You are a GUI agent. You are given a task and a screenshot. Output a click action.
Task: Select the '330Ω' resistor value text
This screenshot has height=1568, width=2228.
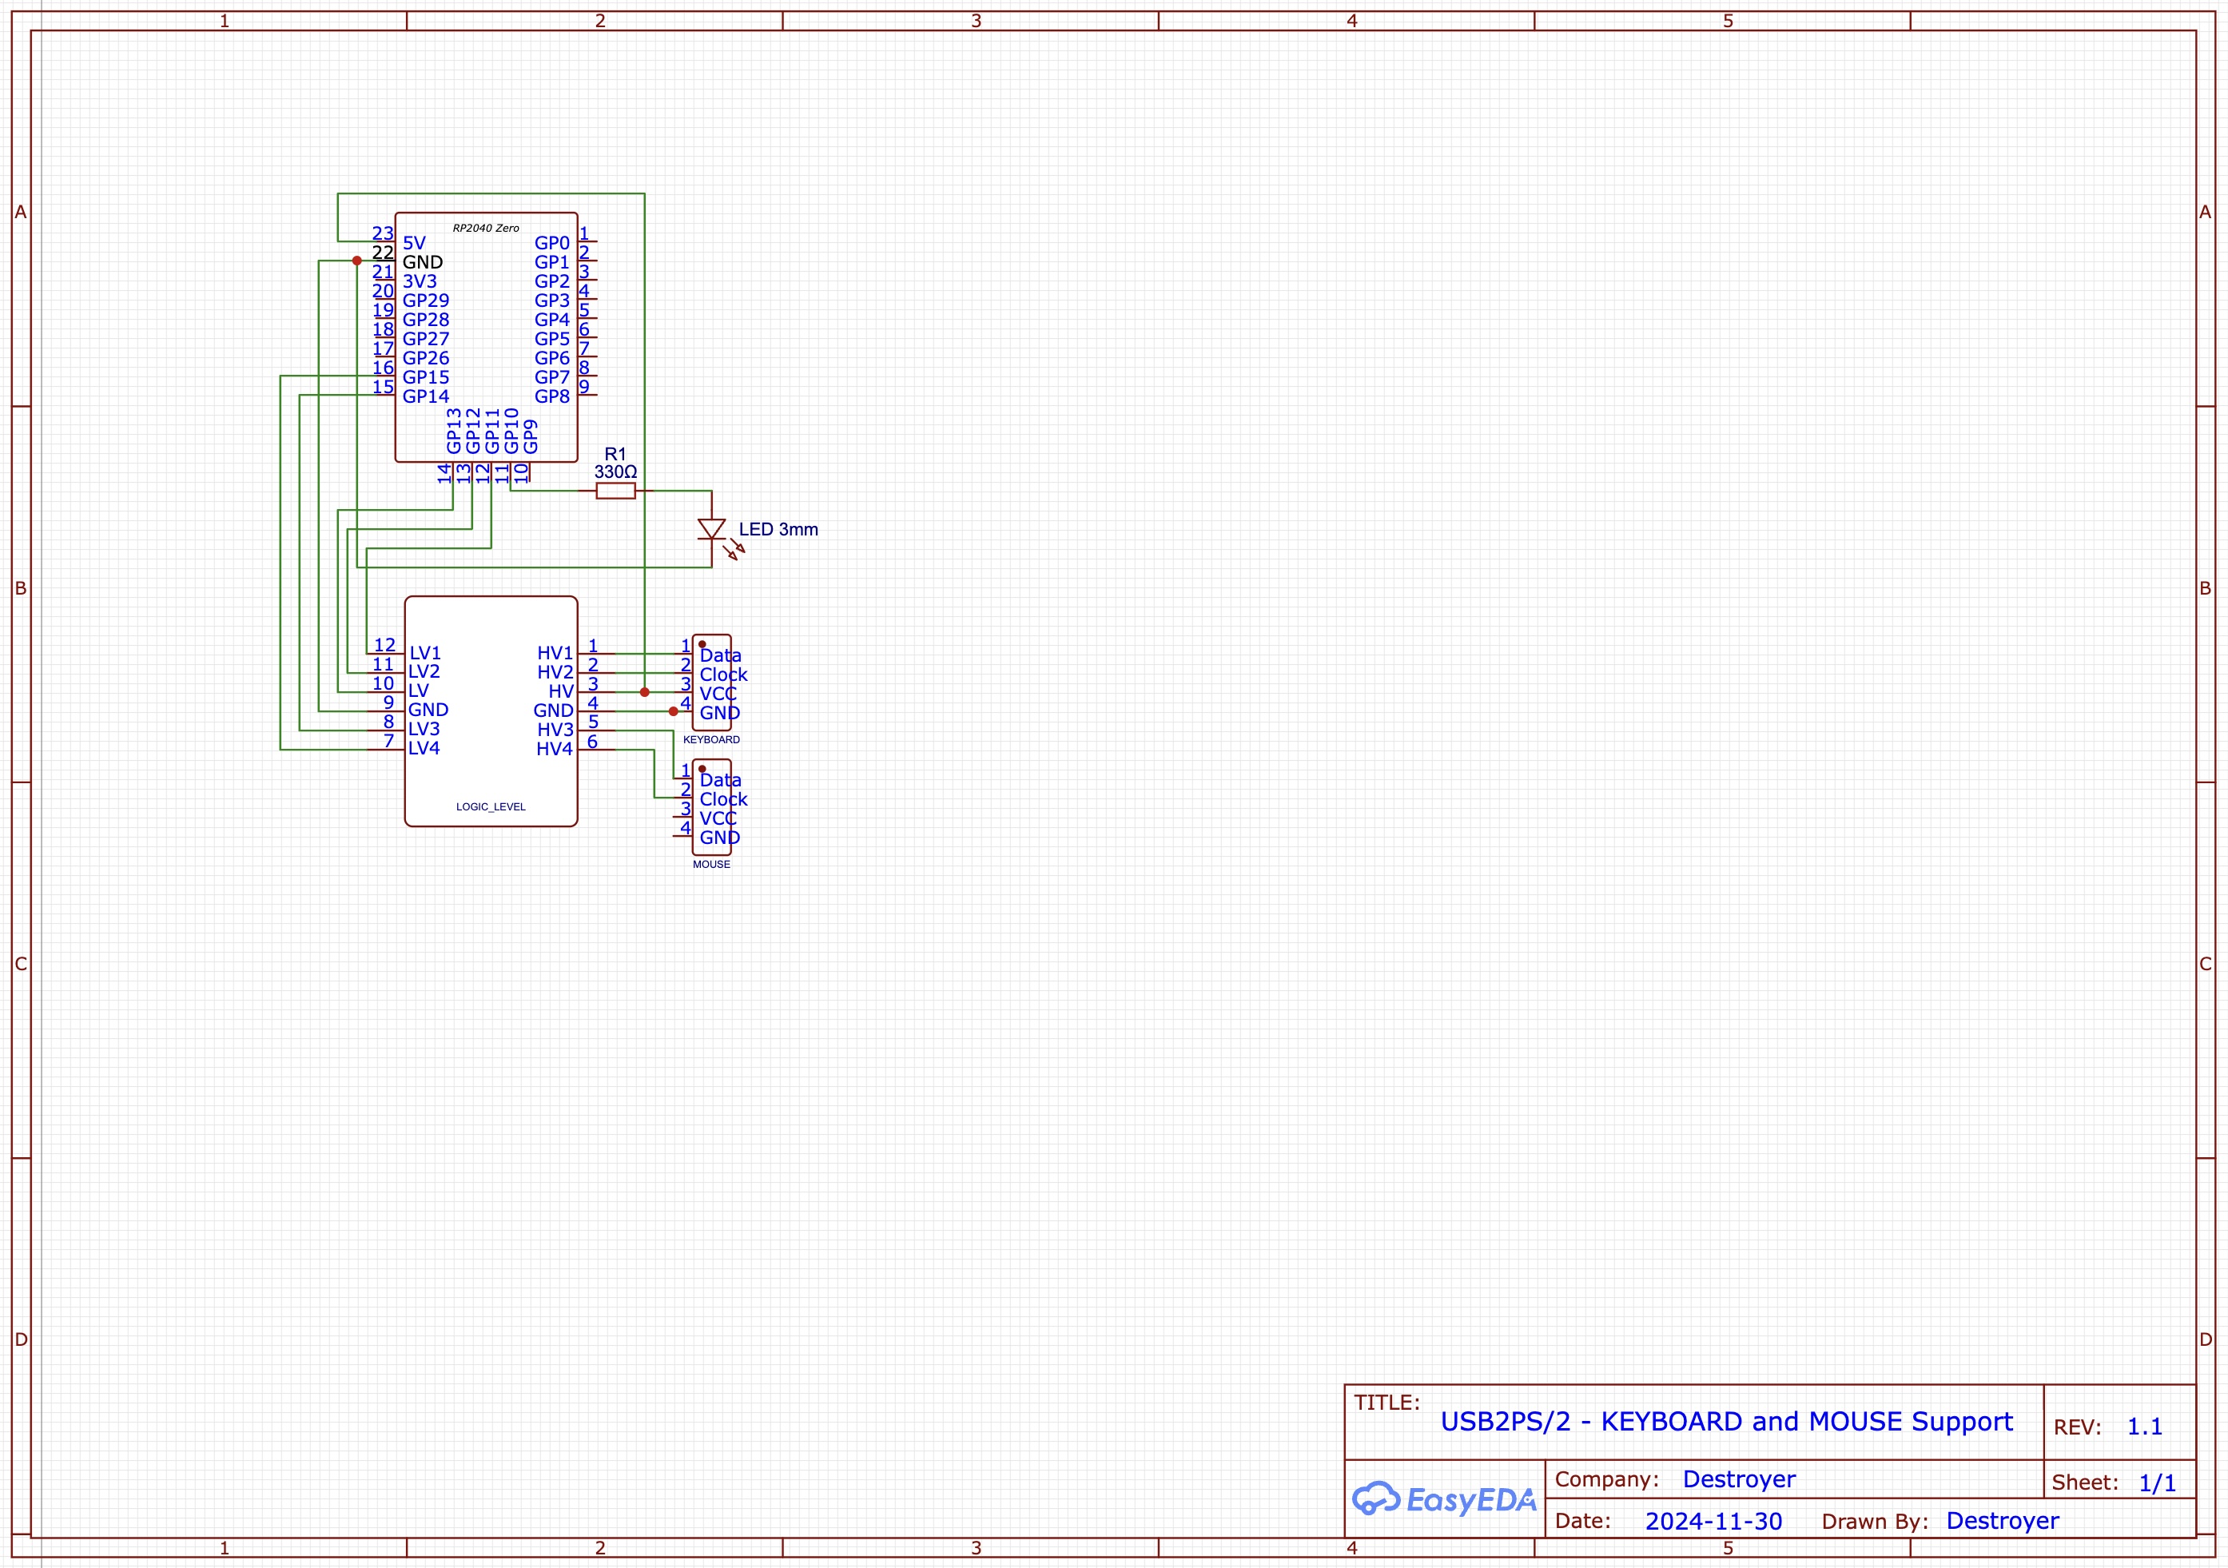[x=615, y=472]
